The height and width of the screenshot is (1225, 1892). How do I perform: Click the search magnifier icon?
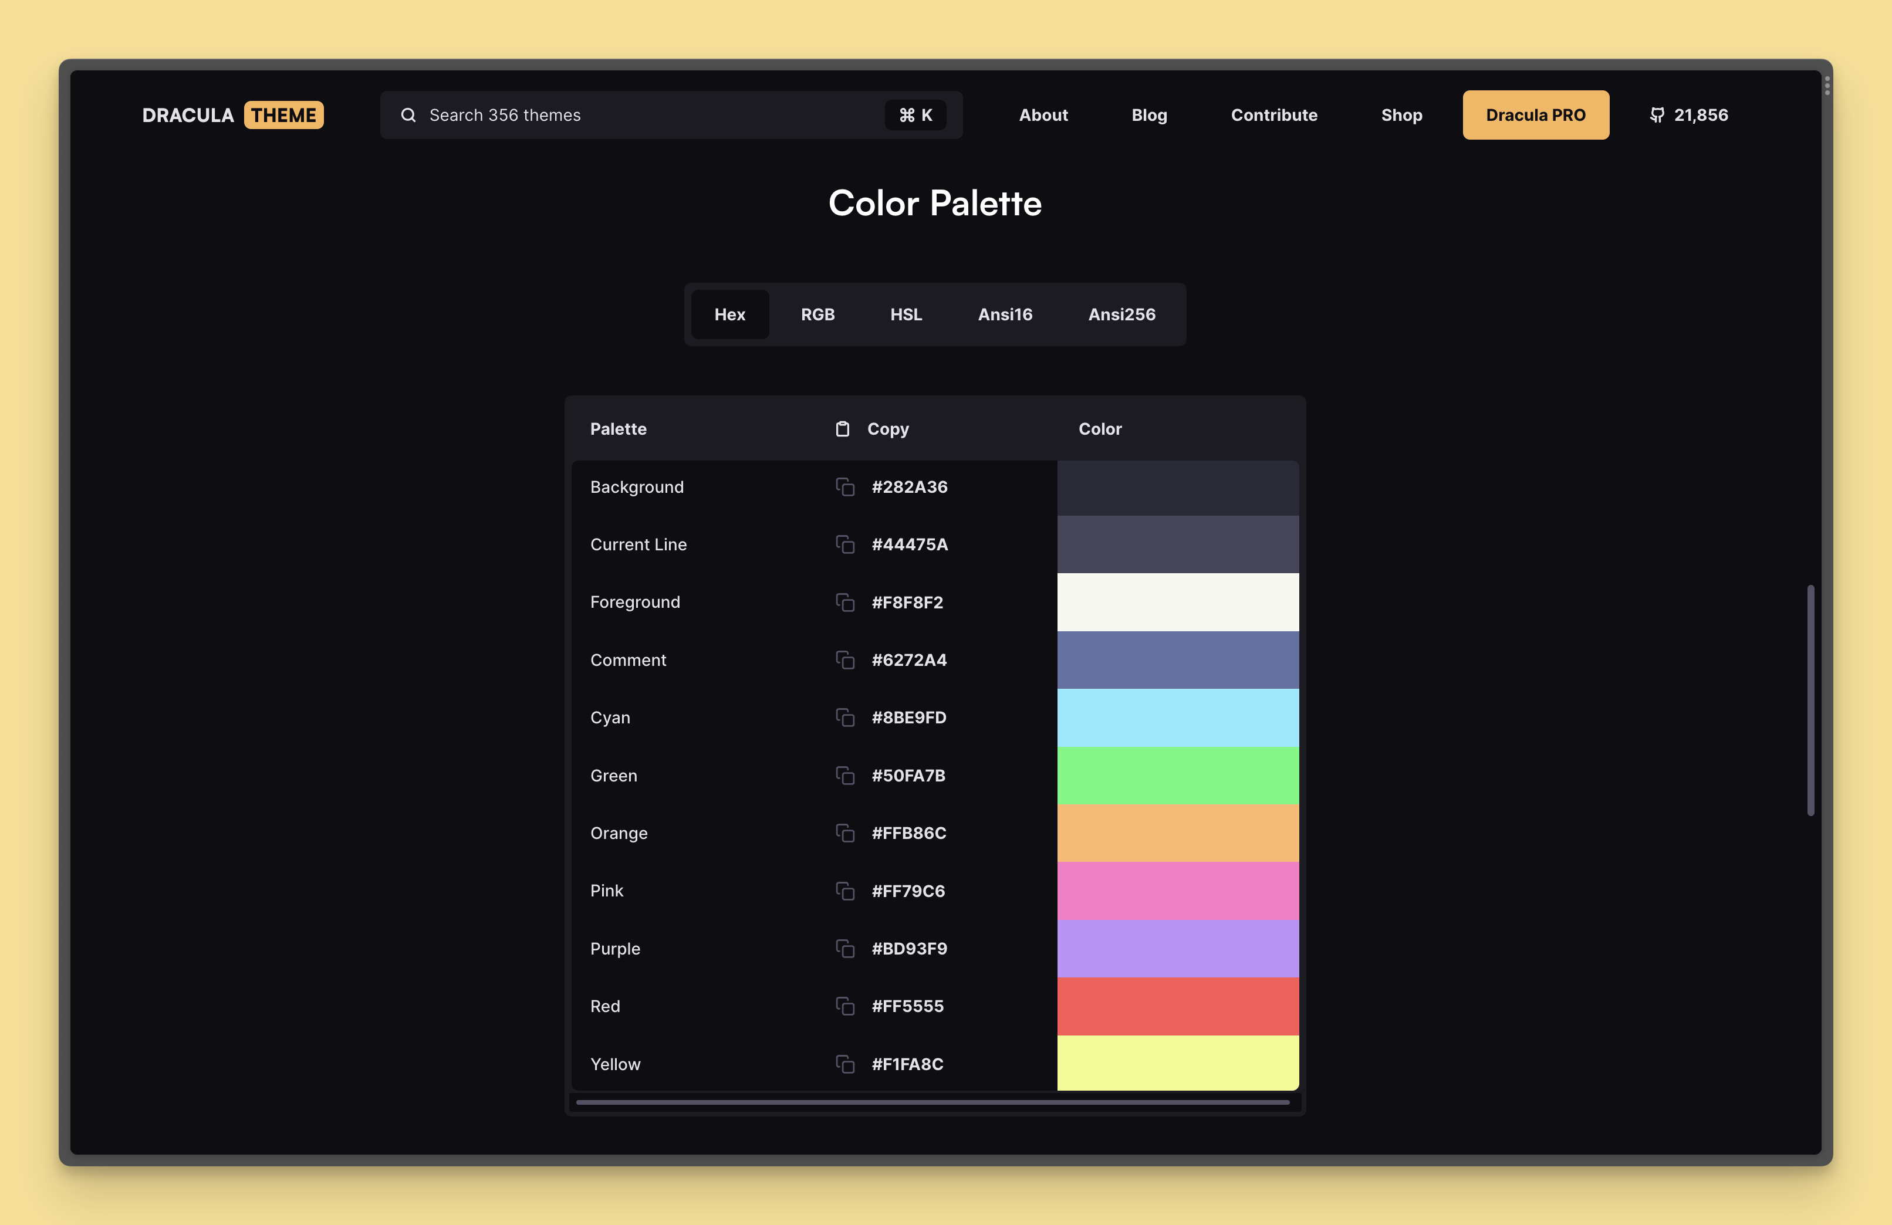coord(408,115)
